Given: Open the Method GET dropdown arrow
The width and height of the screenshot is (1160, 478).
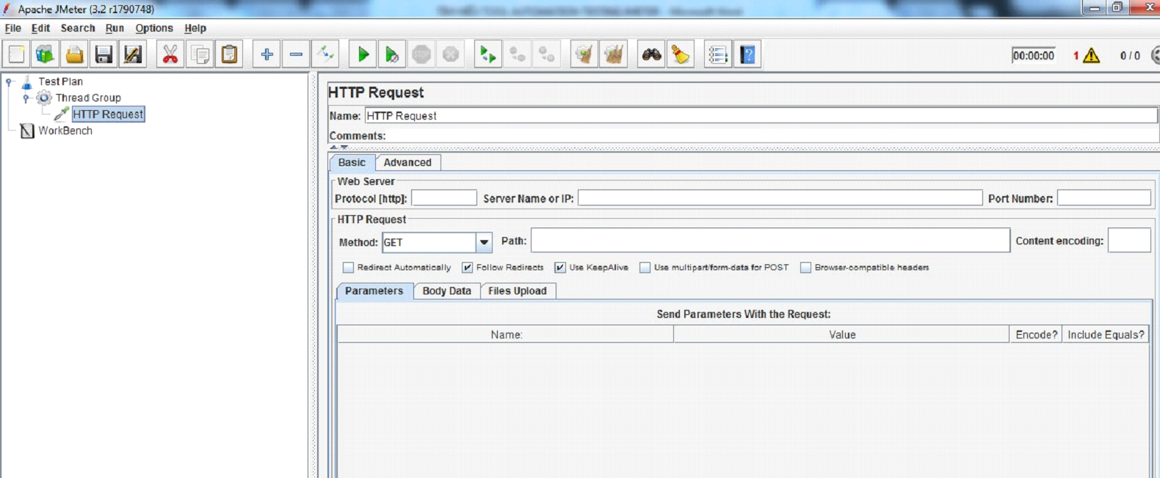Looking at the screenshot, I should [x=484, y=242].
